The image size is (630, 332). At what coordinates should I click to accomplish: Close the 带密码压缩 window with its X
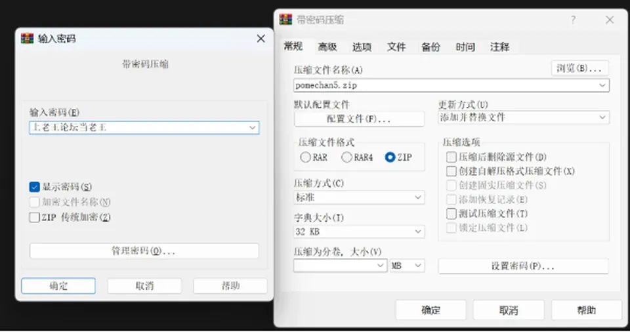tap(610, 20)
